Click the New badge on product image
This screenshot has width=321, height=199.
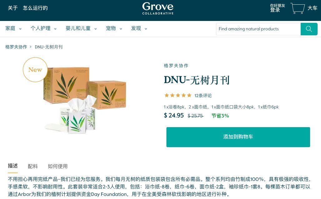35,70
